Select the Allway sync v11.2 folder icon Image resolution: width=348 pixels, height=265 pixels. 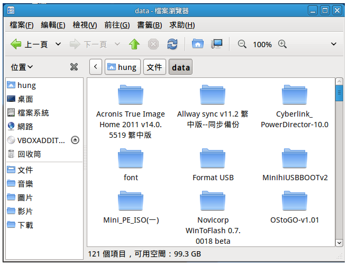click(213, 94)
